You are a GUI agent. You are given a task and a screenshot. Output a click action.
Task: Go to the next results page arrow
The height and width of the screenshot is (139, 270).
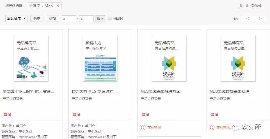pos(260,18)
